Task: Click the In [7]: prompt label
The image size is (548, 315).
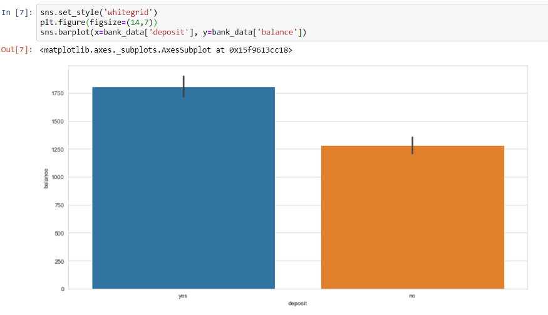Action: tap(17, 13)
